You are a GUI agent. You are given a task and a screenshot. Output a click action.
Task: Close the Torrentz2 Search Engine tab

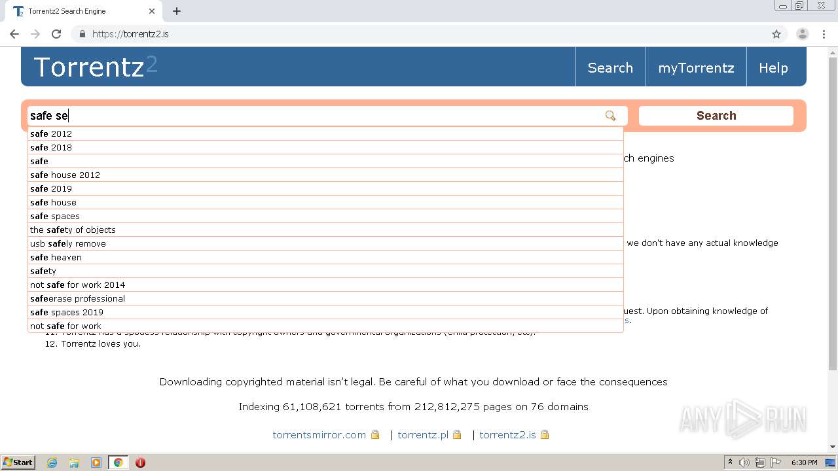152,11
